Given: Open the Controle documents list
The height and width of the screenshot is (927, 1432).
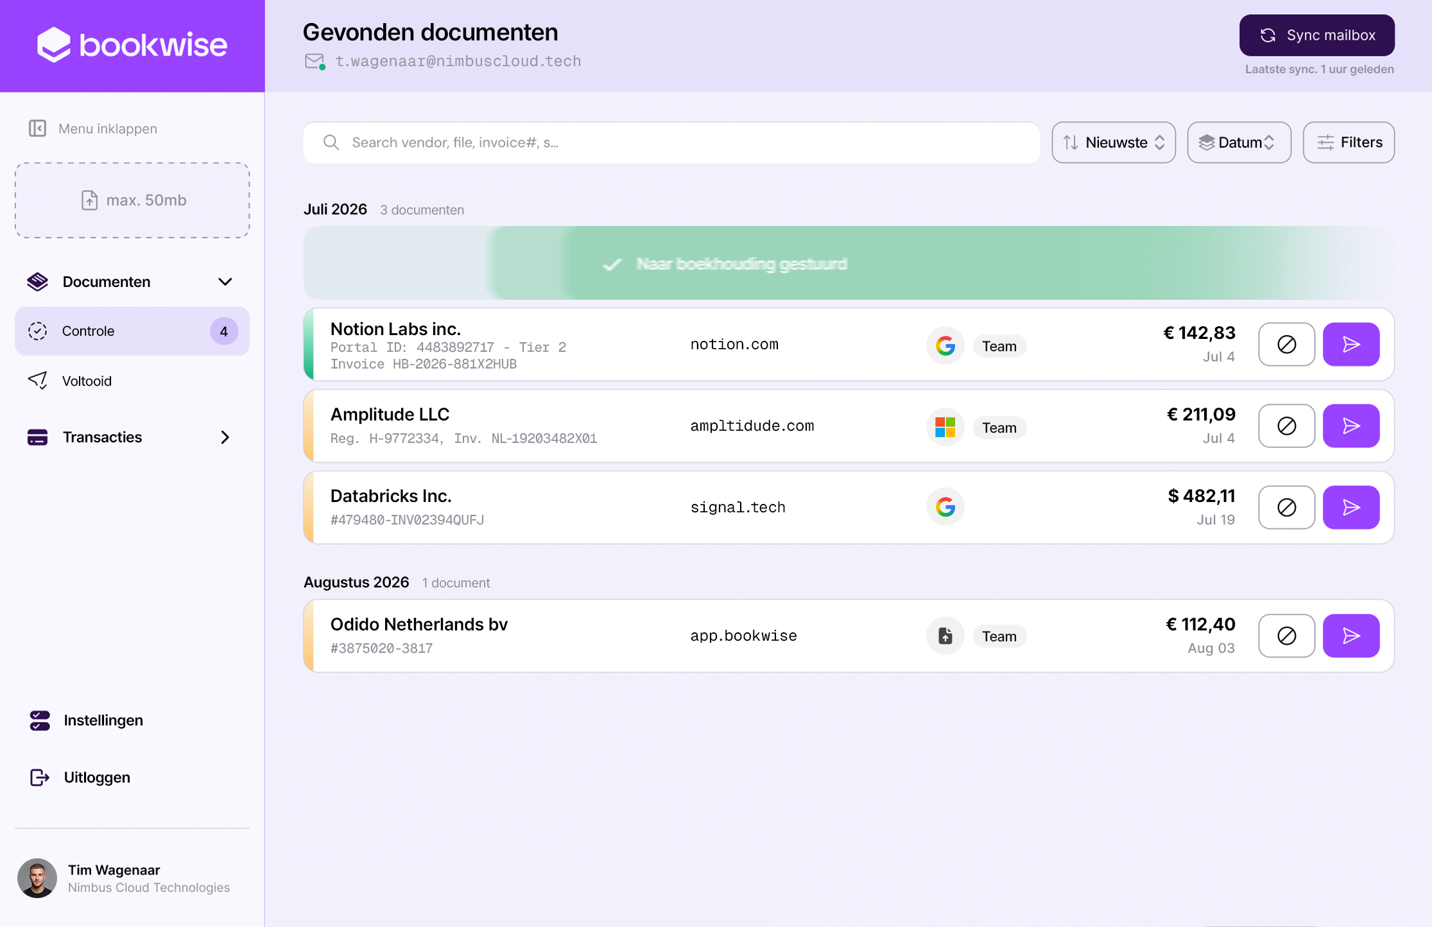Looking at the screenshot, I should (132, 331).
